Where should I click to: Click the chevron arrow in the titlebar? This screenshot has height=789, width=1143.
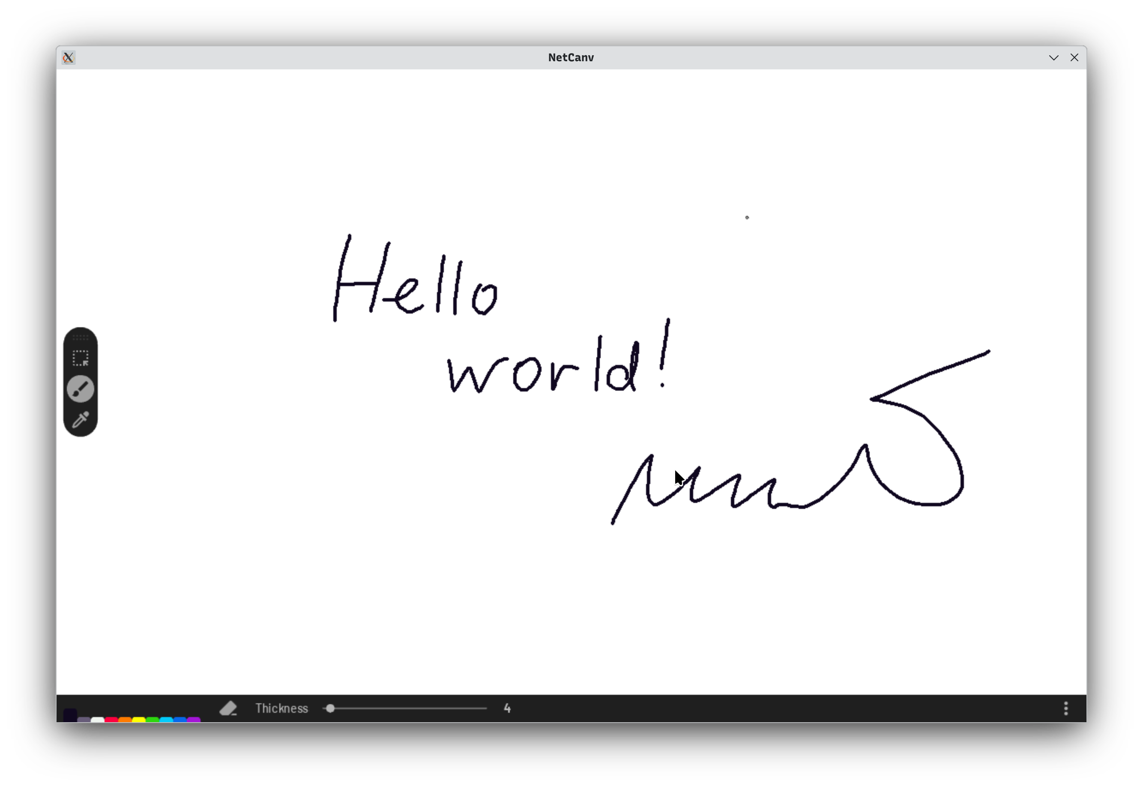(x=1053, y=57)
